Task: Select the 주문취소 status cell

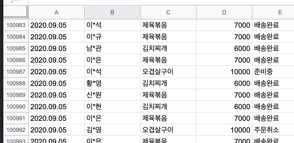Action: 273,130
